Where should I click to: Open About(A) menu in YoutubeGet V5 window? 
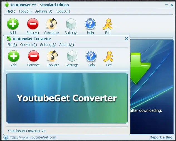coord(63,11)
